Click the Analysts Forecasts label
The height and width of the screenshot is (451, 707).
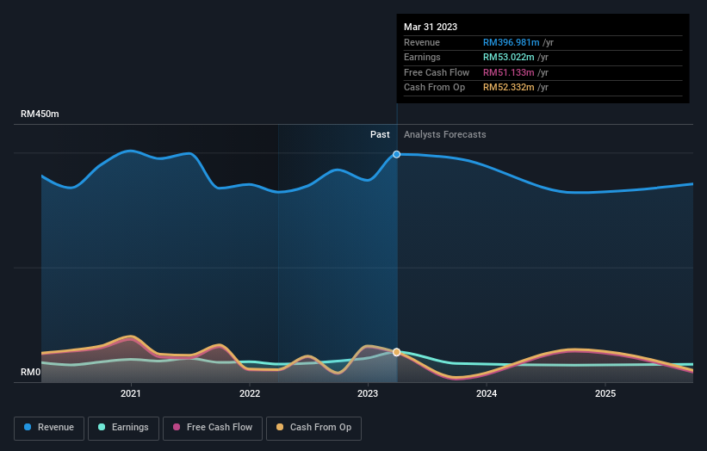click(x=445, y=135)
